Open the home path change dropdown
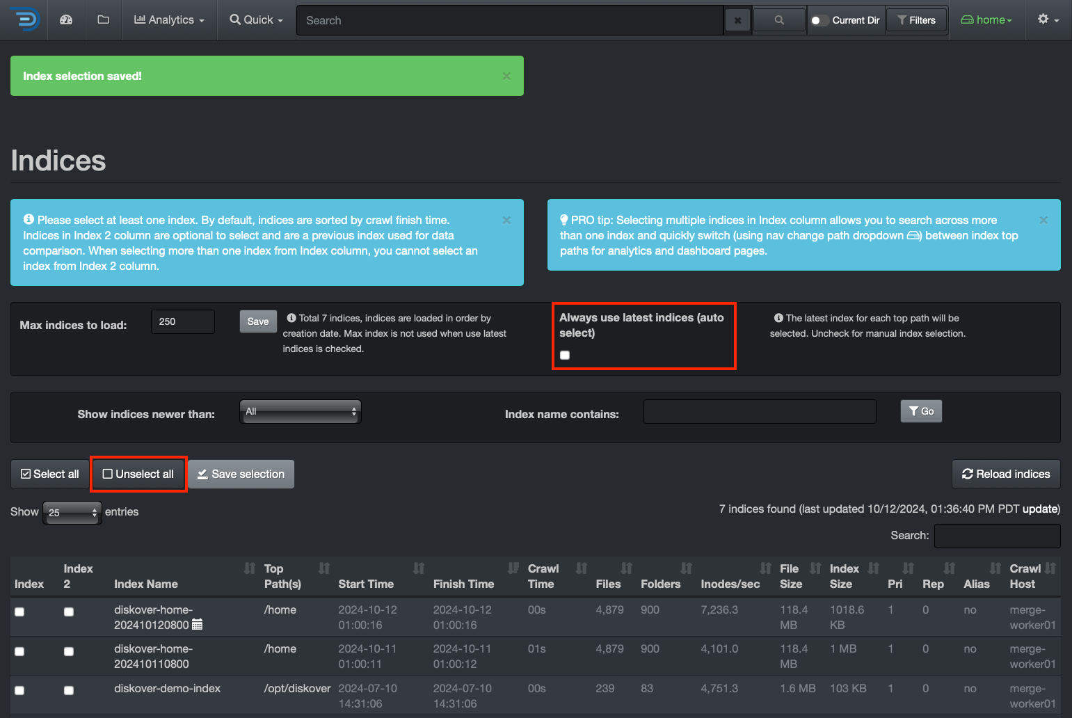This screenshot has width=1072, height=718. [986, 19]
